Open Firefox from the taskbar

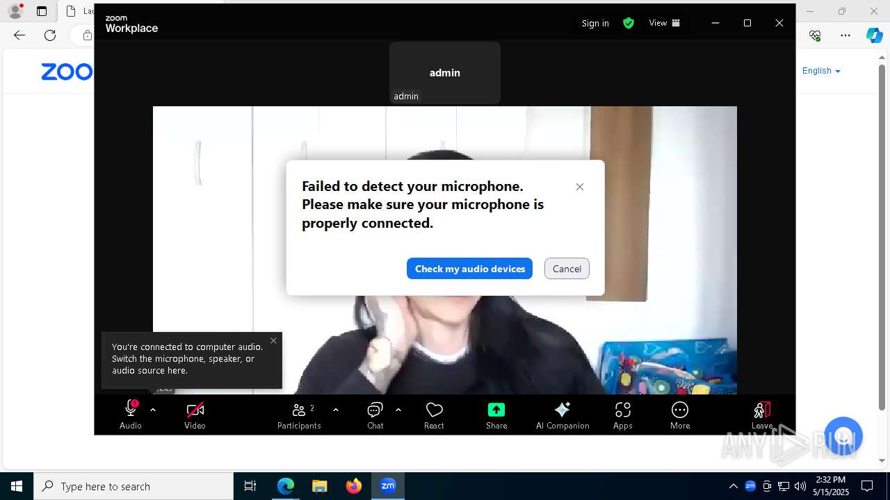pos(354,486)
